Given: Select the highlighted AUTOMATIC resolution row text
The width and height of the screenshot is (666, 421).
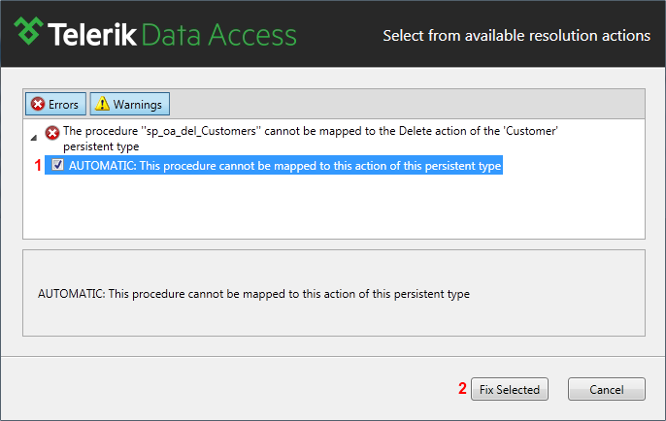Looking at the screenshot, I should (x=285, y=166).
